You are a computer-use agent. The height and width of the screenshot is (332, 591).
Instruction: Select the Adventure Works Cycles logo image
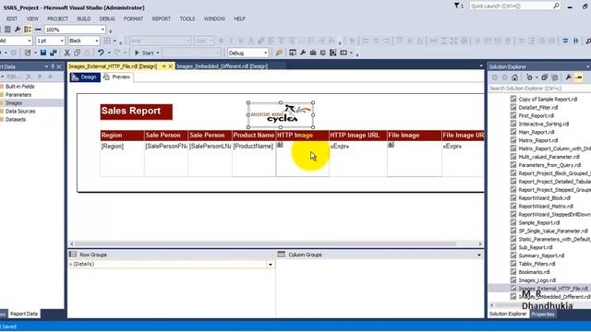pyautogui.click(x=281, y=114)
